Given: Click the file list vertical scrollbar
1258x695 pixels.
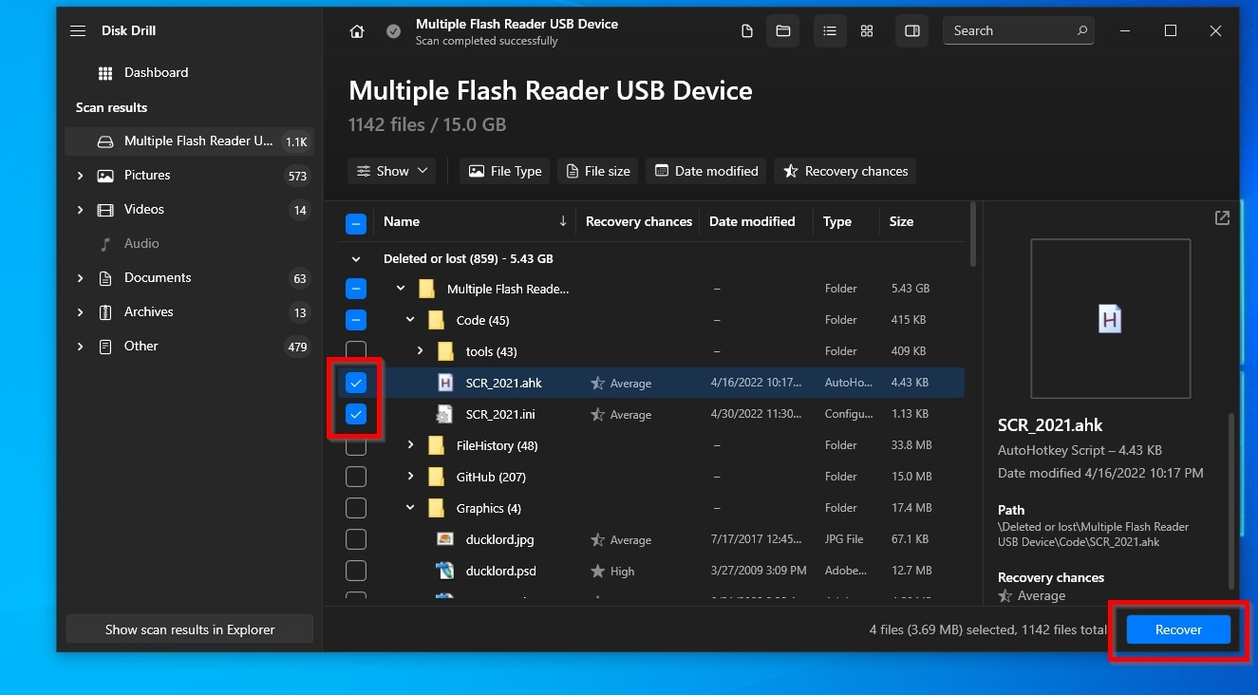Looking at the screenshot, I should (972, 234).
